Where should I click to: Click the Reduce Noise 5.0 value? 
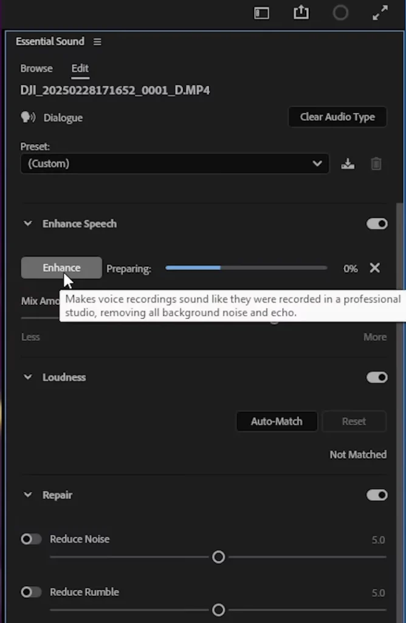(378, 540)
